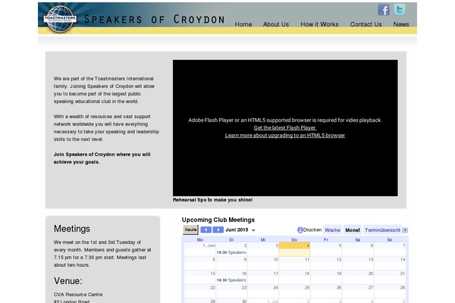This screenshot has width=455, height=303.
Task: Select day 23 in the calendar
Action: click(231, 291)
